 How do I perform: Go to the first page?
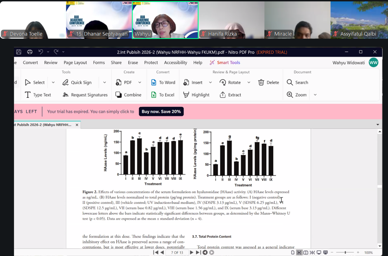pyautogui.click(x=155, y=253)
